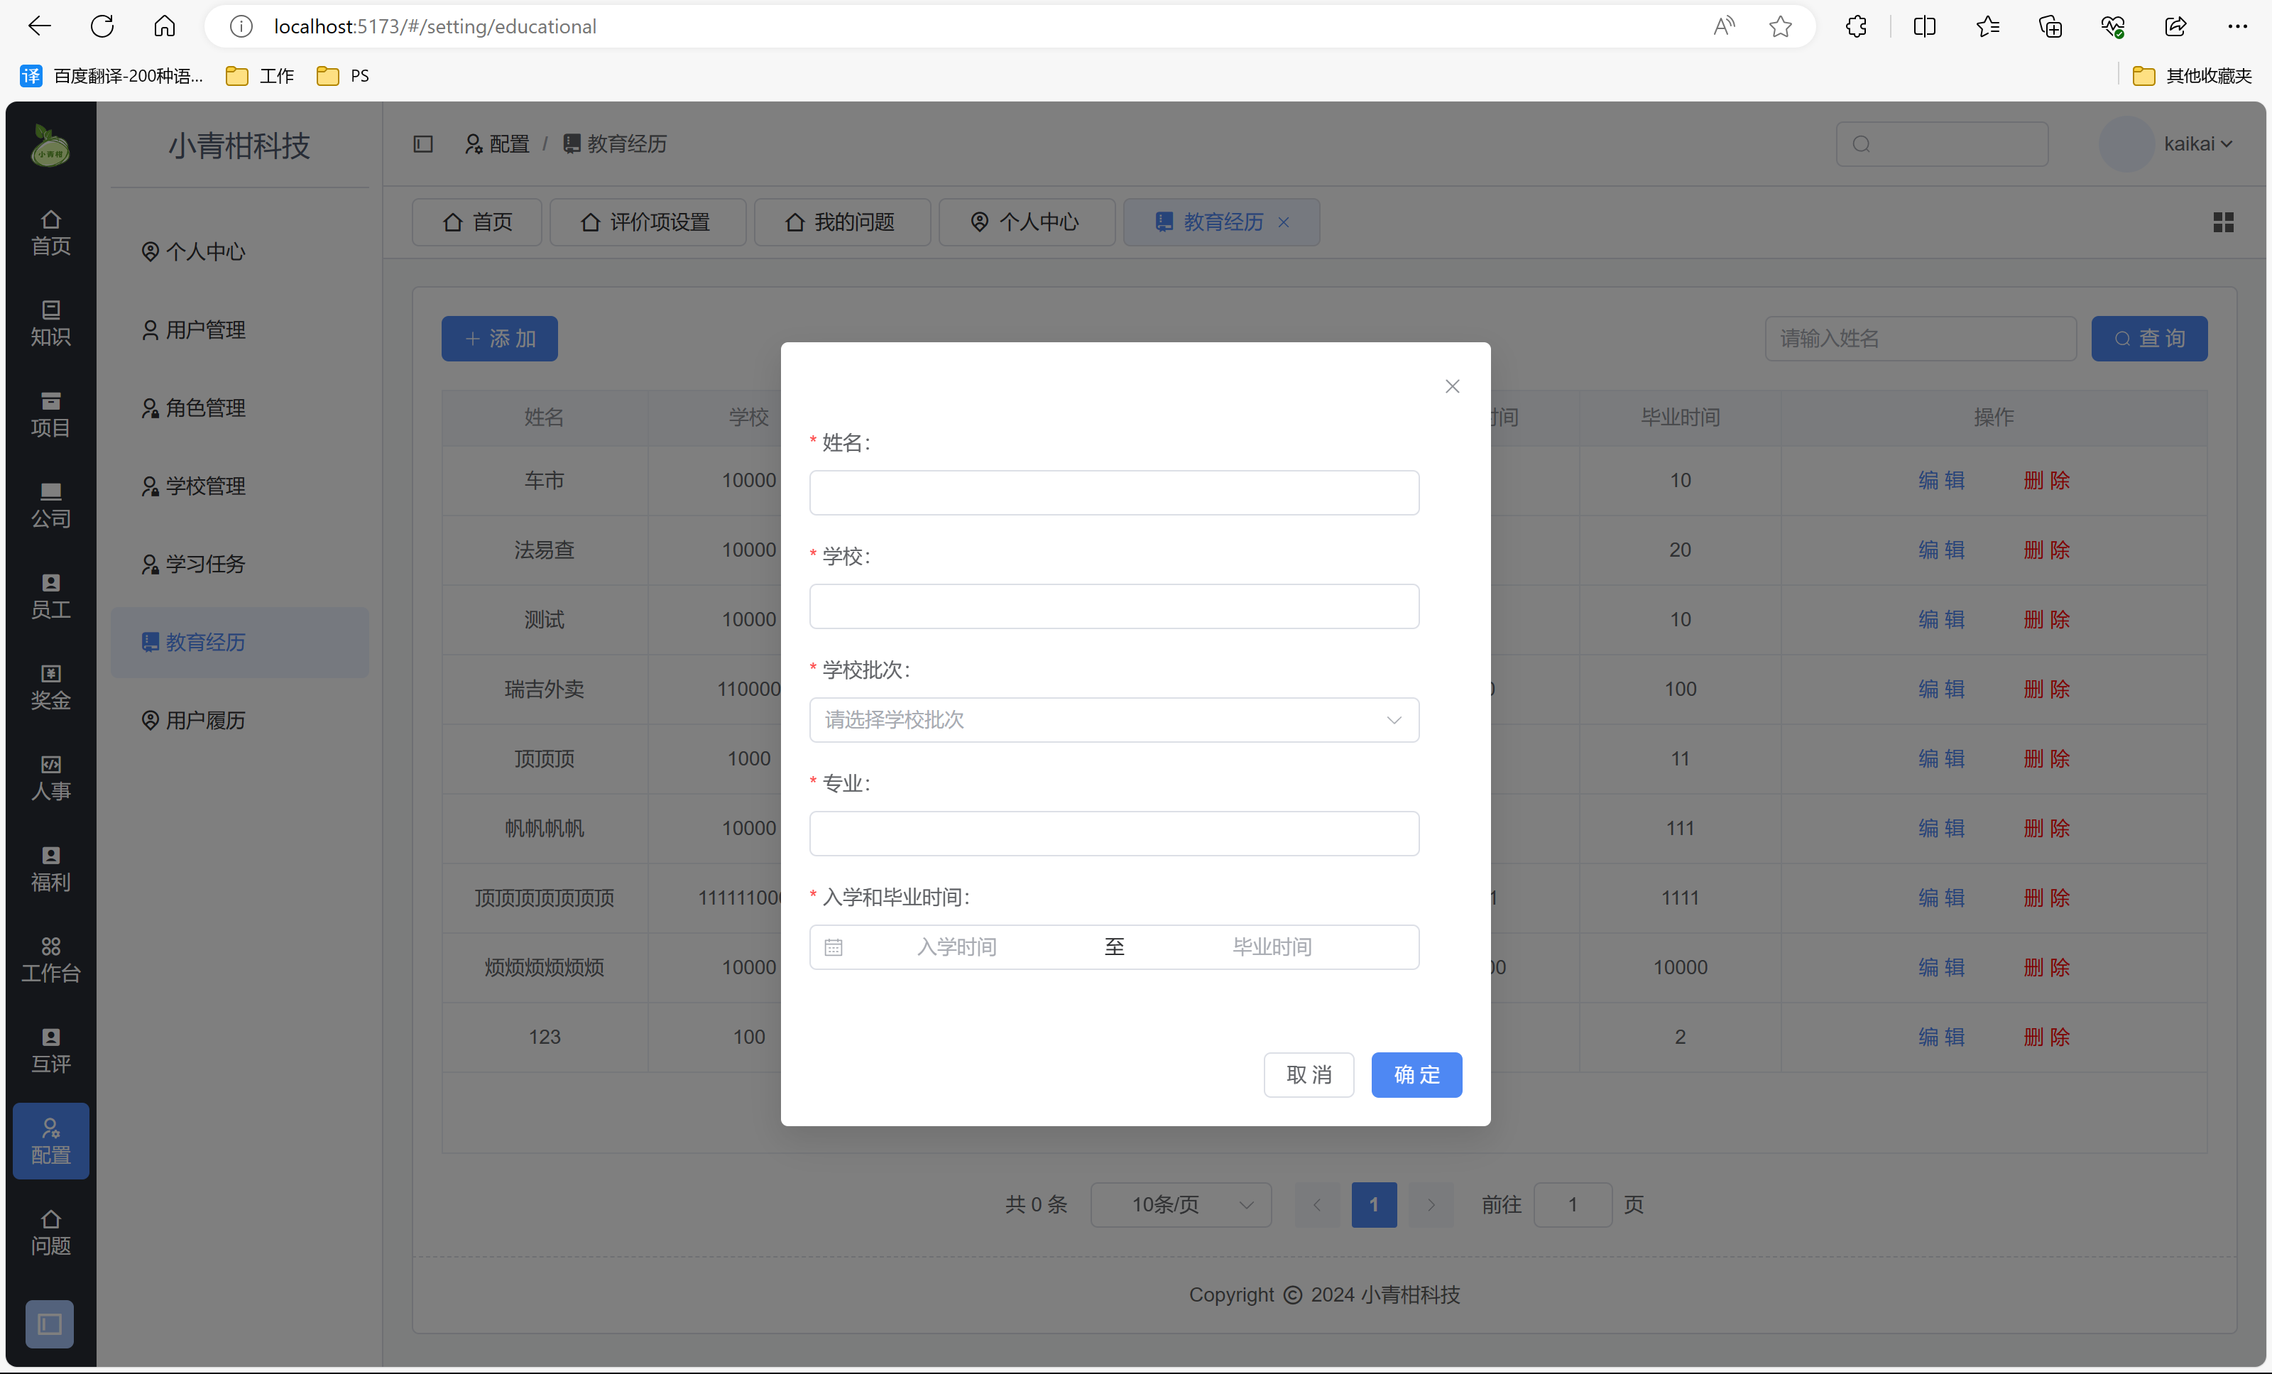
Task: Expand the kaikai user menu
Action: coord(2197,144)
